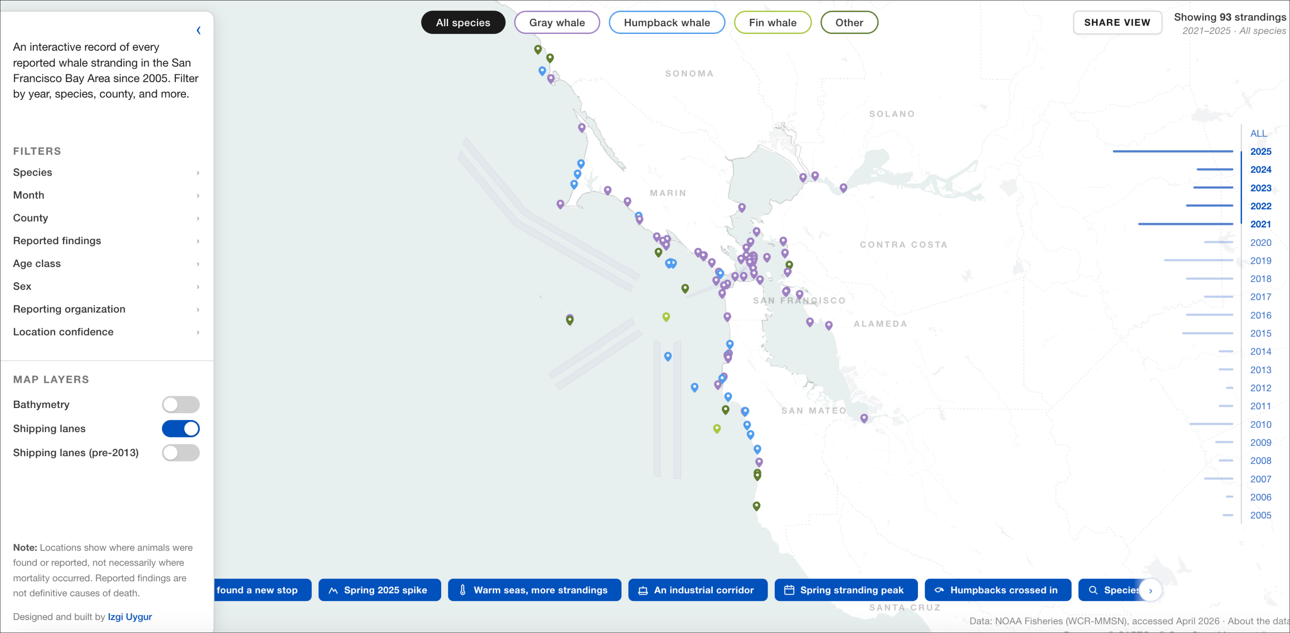The height and width of the screenshot is (633, 1290).
Task: Open the Location confidence filter
Action: point(106,332)
